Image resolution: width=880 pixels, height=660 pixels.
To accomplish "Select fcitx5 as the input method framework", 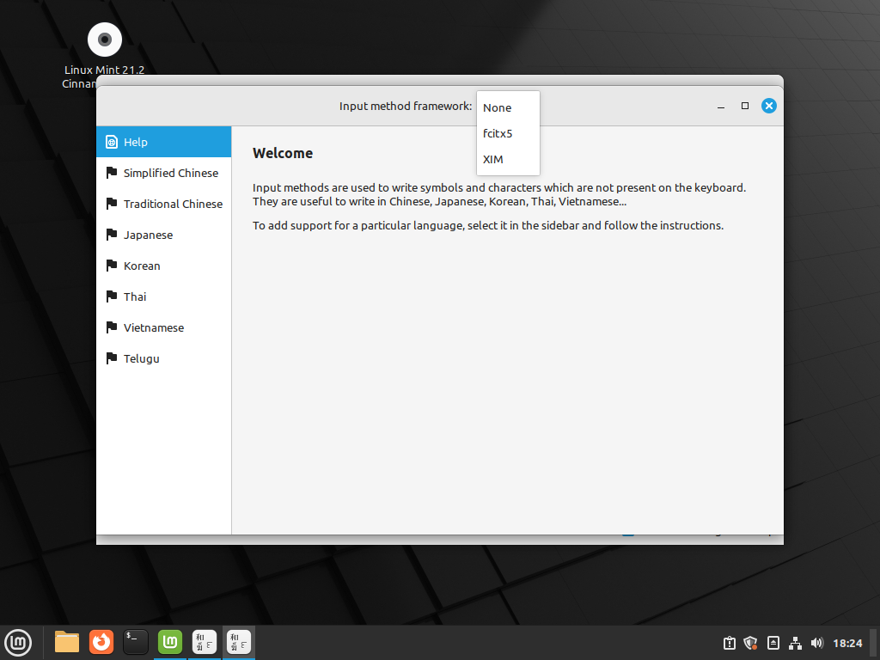I will 497,133.
